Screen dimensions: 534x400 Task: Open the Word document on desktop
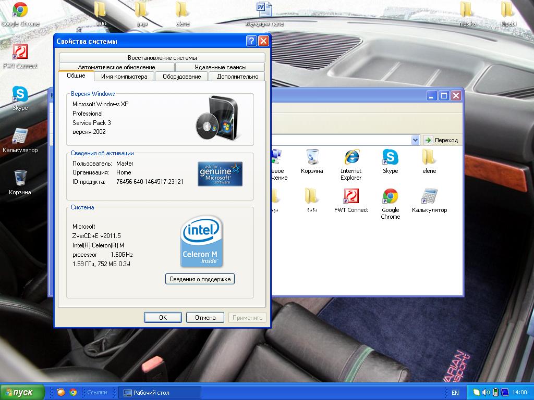coord(264,10)
